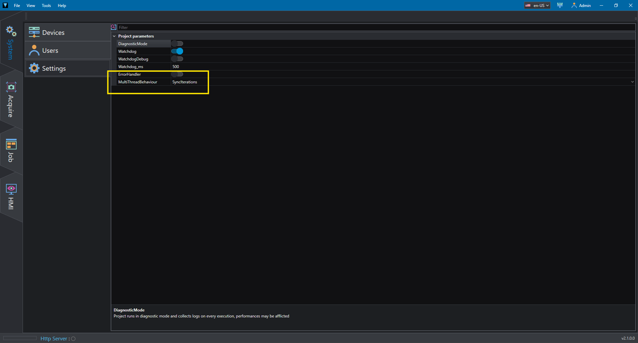Viewport: 638px width, 343px height.
Task: Click the toolbar grip handle
Action: 26,16
